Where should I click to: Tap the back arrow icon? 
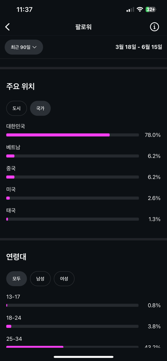8,27
